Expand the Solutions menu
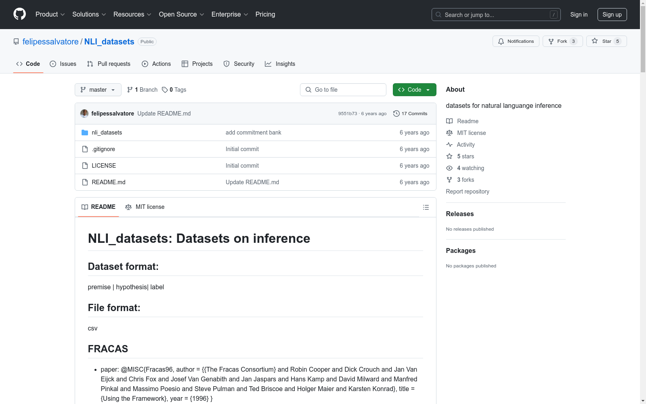 click(89, 15)
